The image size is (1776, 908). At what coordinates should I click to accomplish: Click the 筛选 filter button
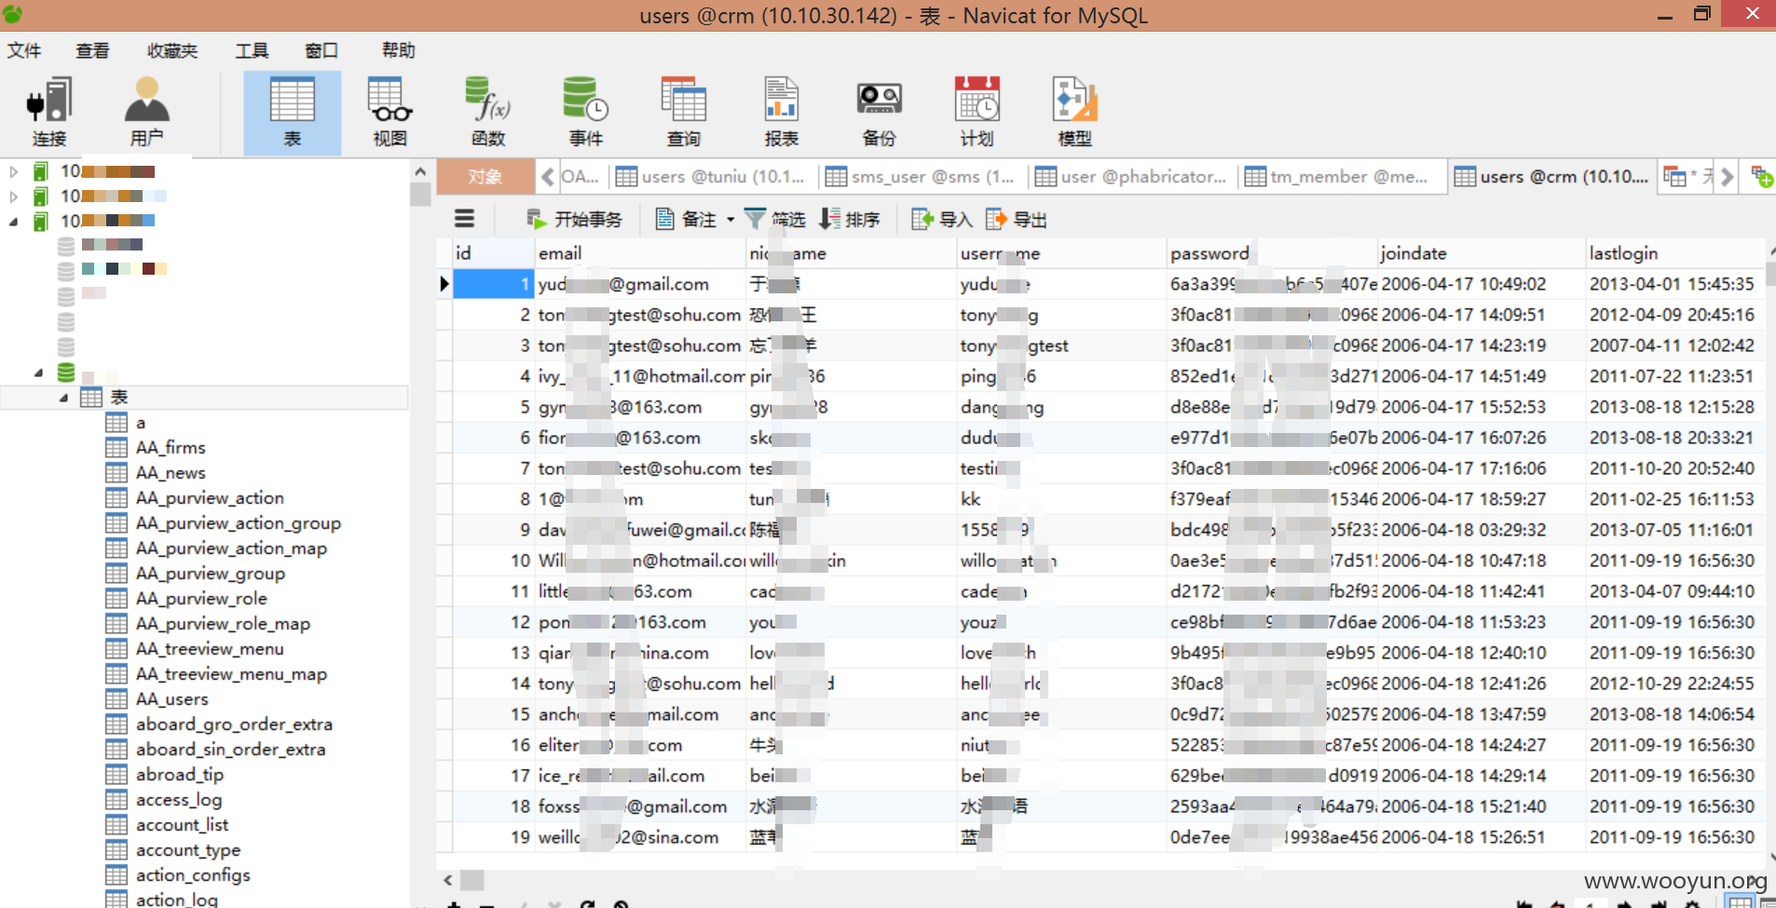coord(774,219)
